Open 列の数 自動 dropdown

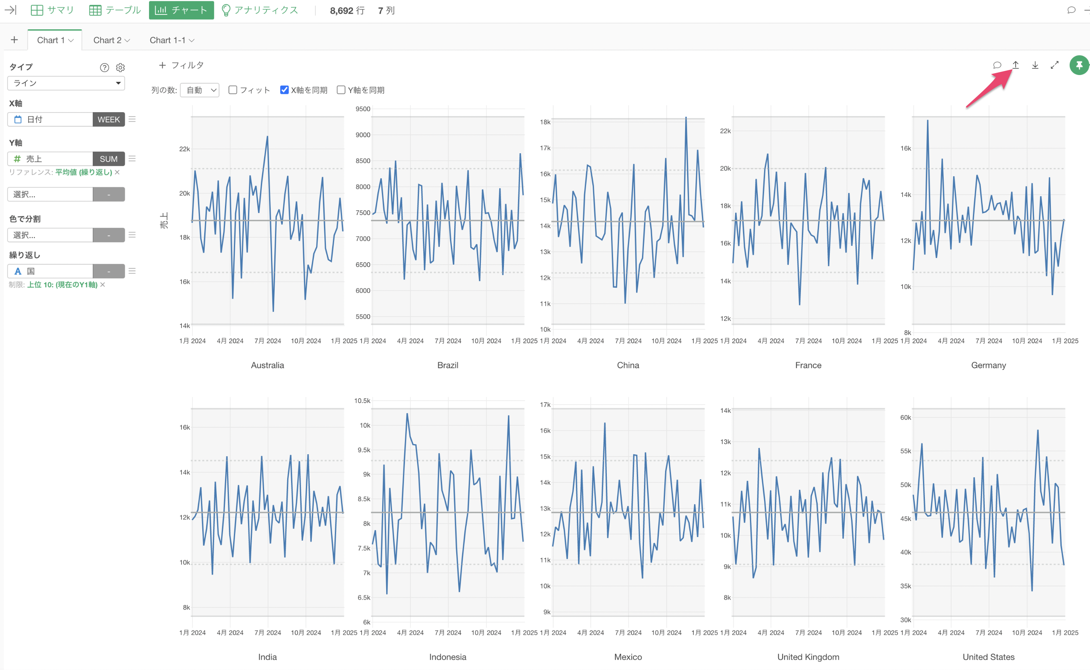tap(200, 90)
